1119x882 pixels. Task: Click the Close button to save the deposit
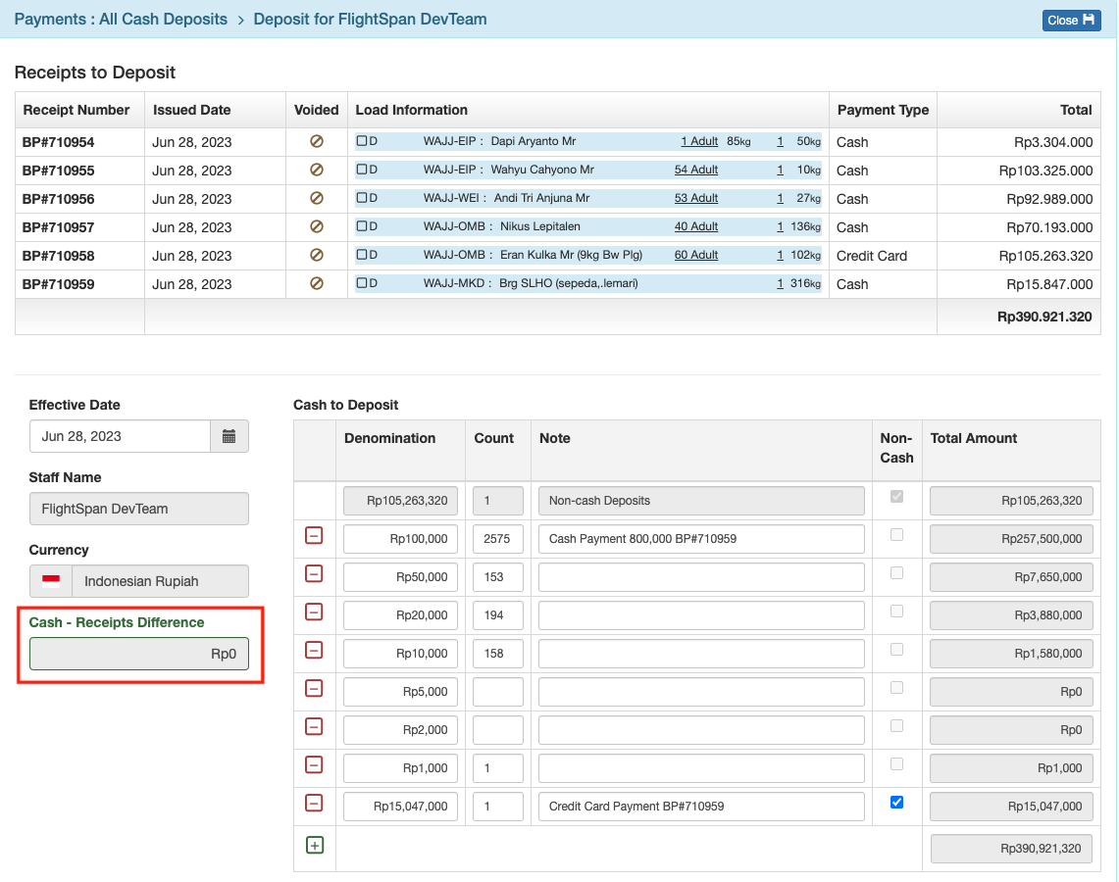[x=1071, y=20]
